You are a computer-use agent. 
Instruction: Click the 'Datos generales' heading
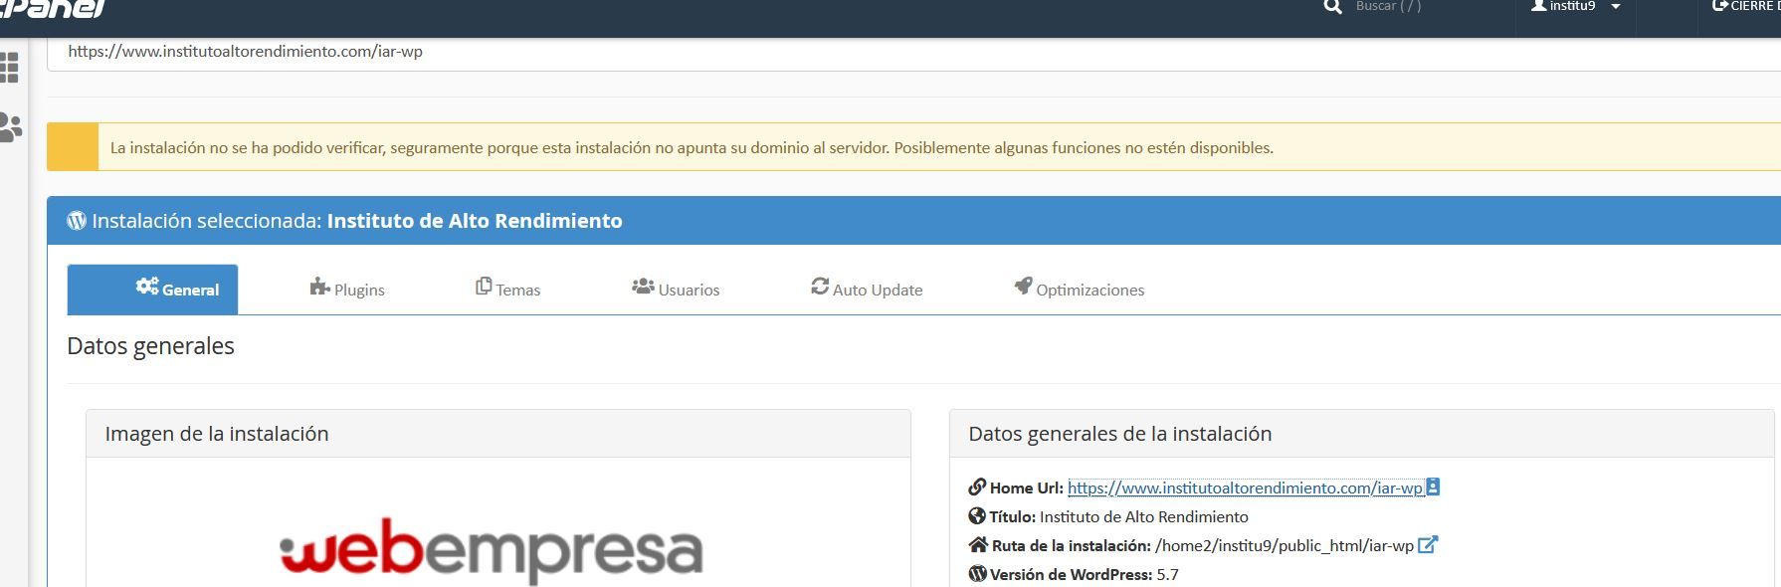[x=150, y=346]
